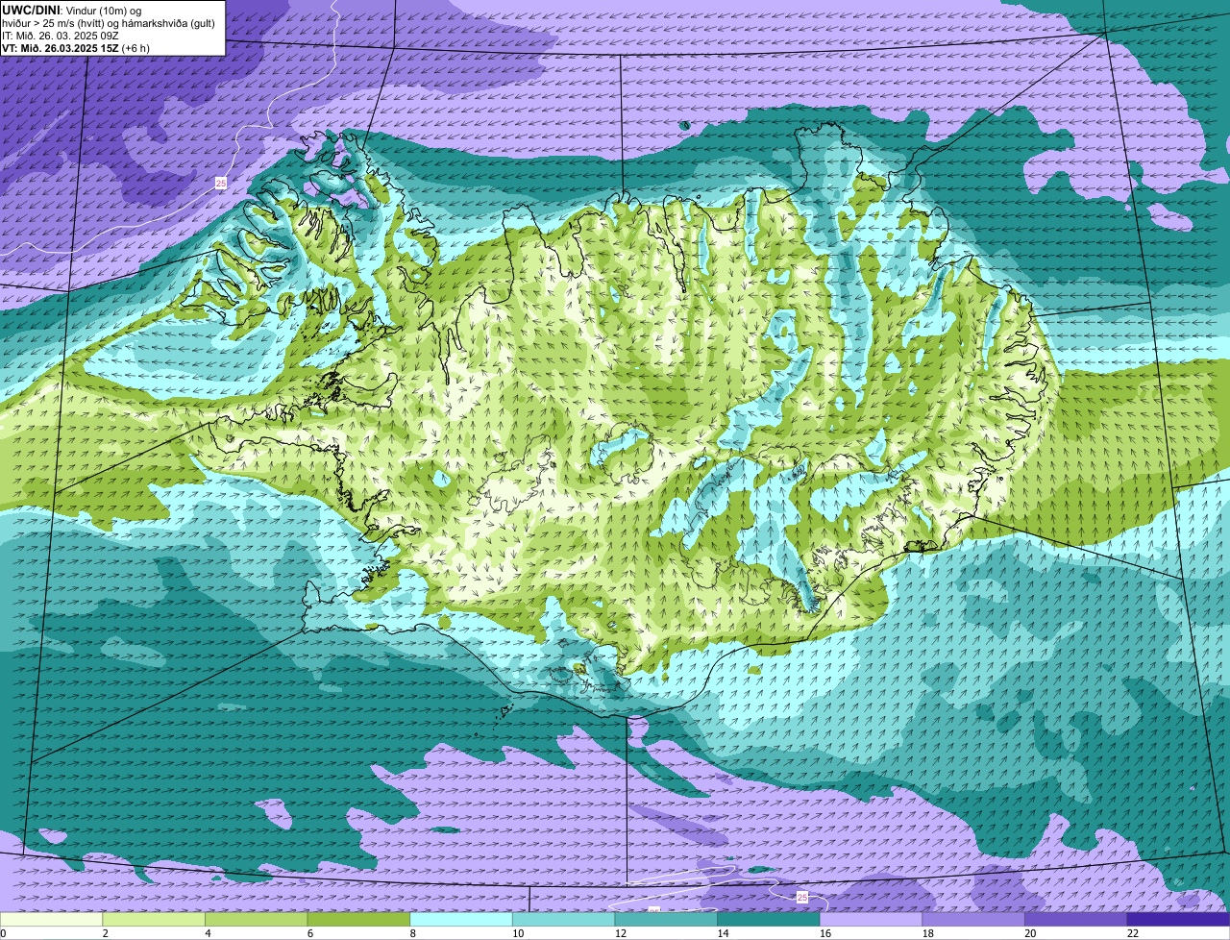
Task: Pick the 20–22 m/s violet legend swatch
Action: (x=1076, y=919)
